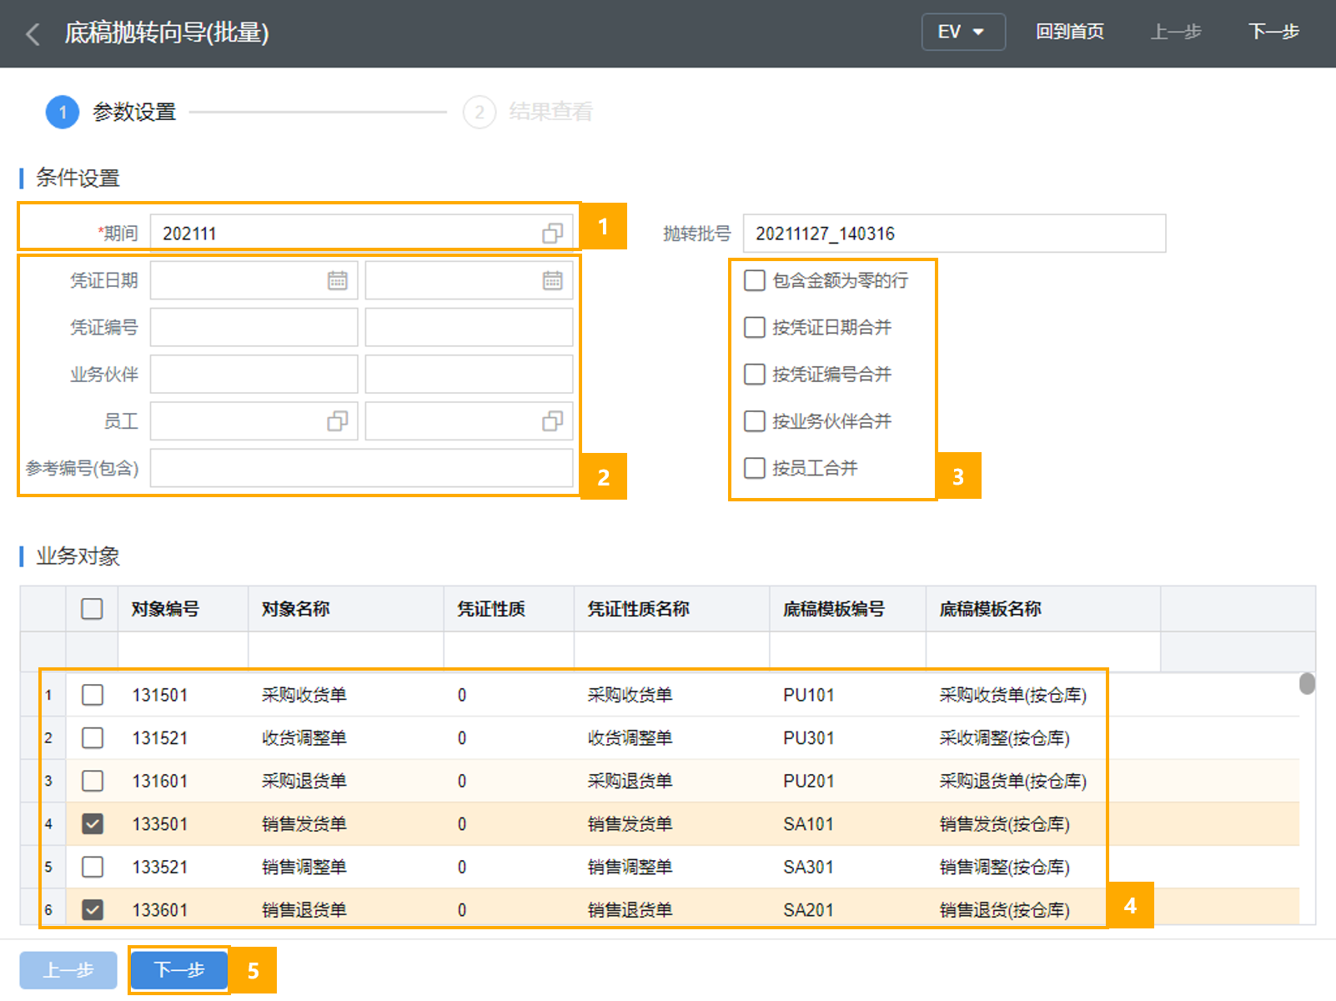Image resolution: width=1336 pixels, height=1001 pixels.
Task: Click table vertical scrollbar thumb
Action: pyautogui.click(x=1307, y=683)
